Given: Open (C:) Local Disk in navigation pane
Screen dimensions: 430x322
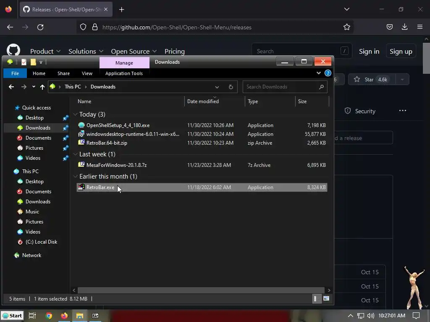Looking at the screenshot, I should point(41,242).
